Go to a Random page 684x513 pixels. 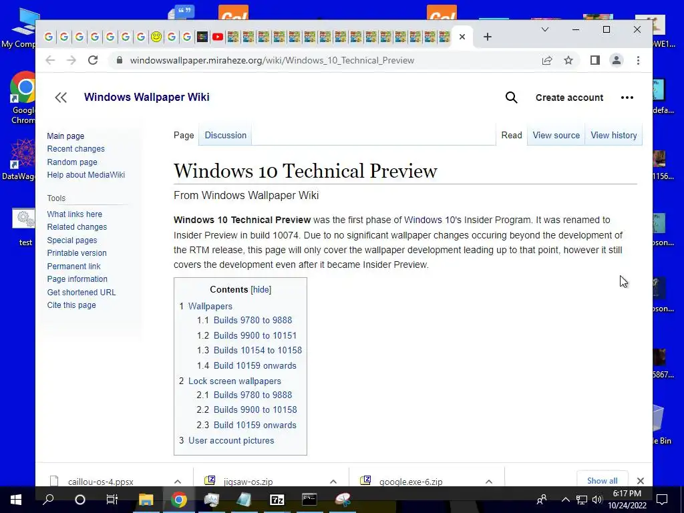click(72, 162)
